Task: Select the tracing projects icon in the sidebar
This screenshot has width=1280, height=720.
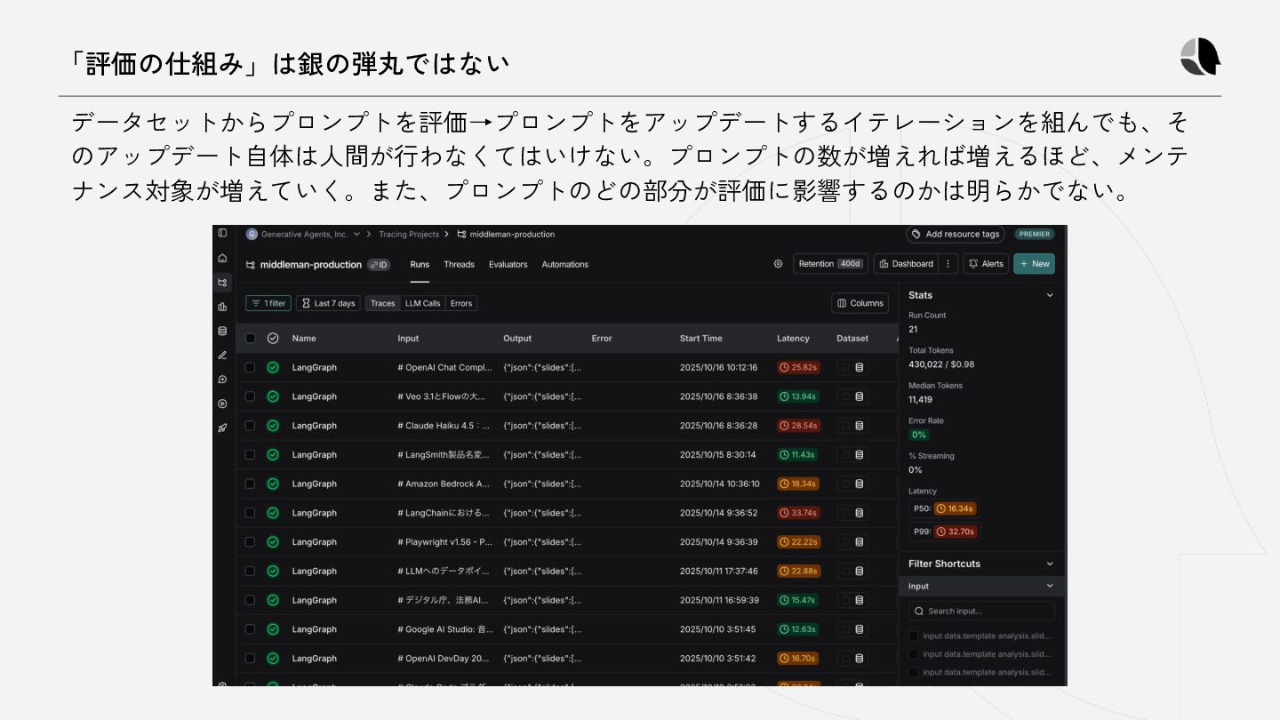Action: (x=222, y=283)
